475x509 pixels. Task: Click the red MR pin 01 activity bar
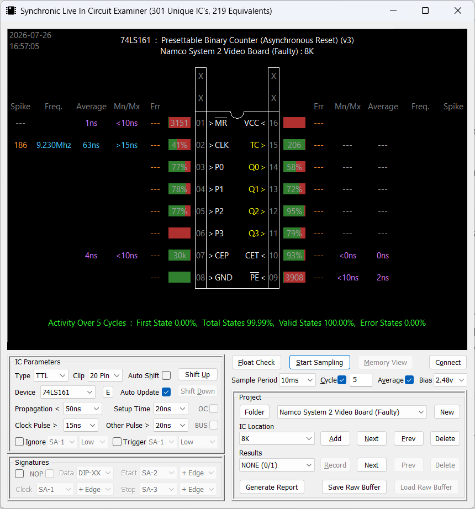tap(179, 123)
